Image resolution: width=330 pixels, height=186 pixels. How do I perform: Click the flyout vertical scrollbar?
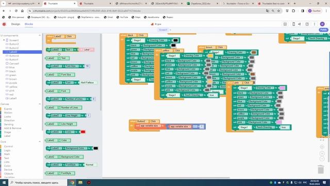101,72
